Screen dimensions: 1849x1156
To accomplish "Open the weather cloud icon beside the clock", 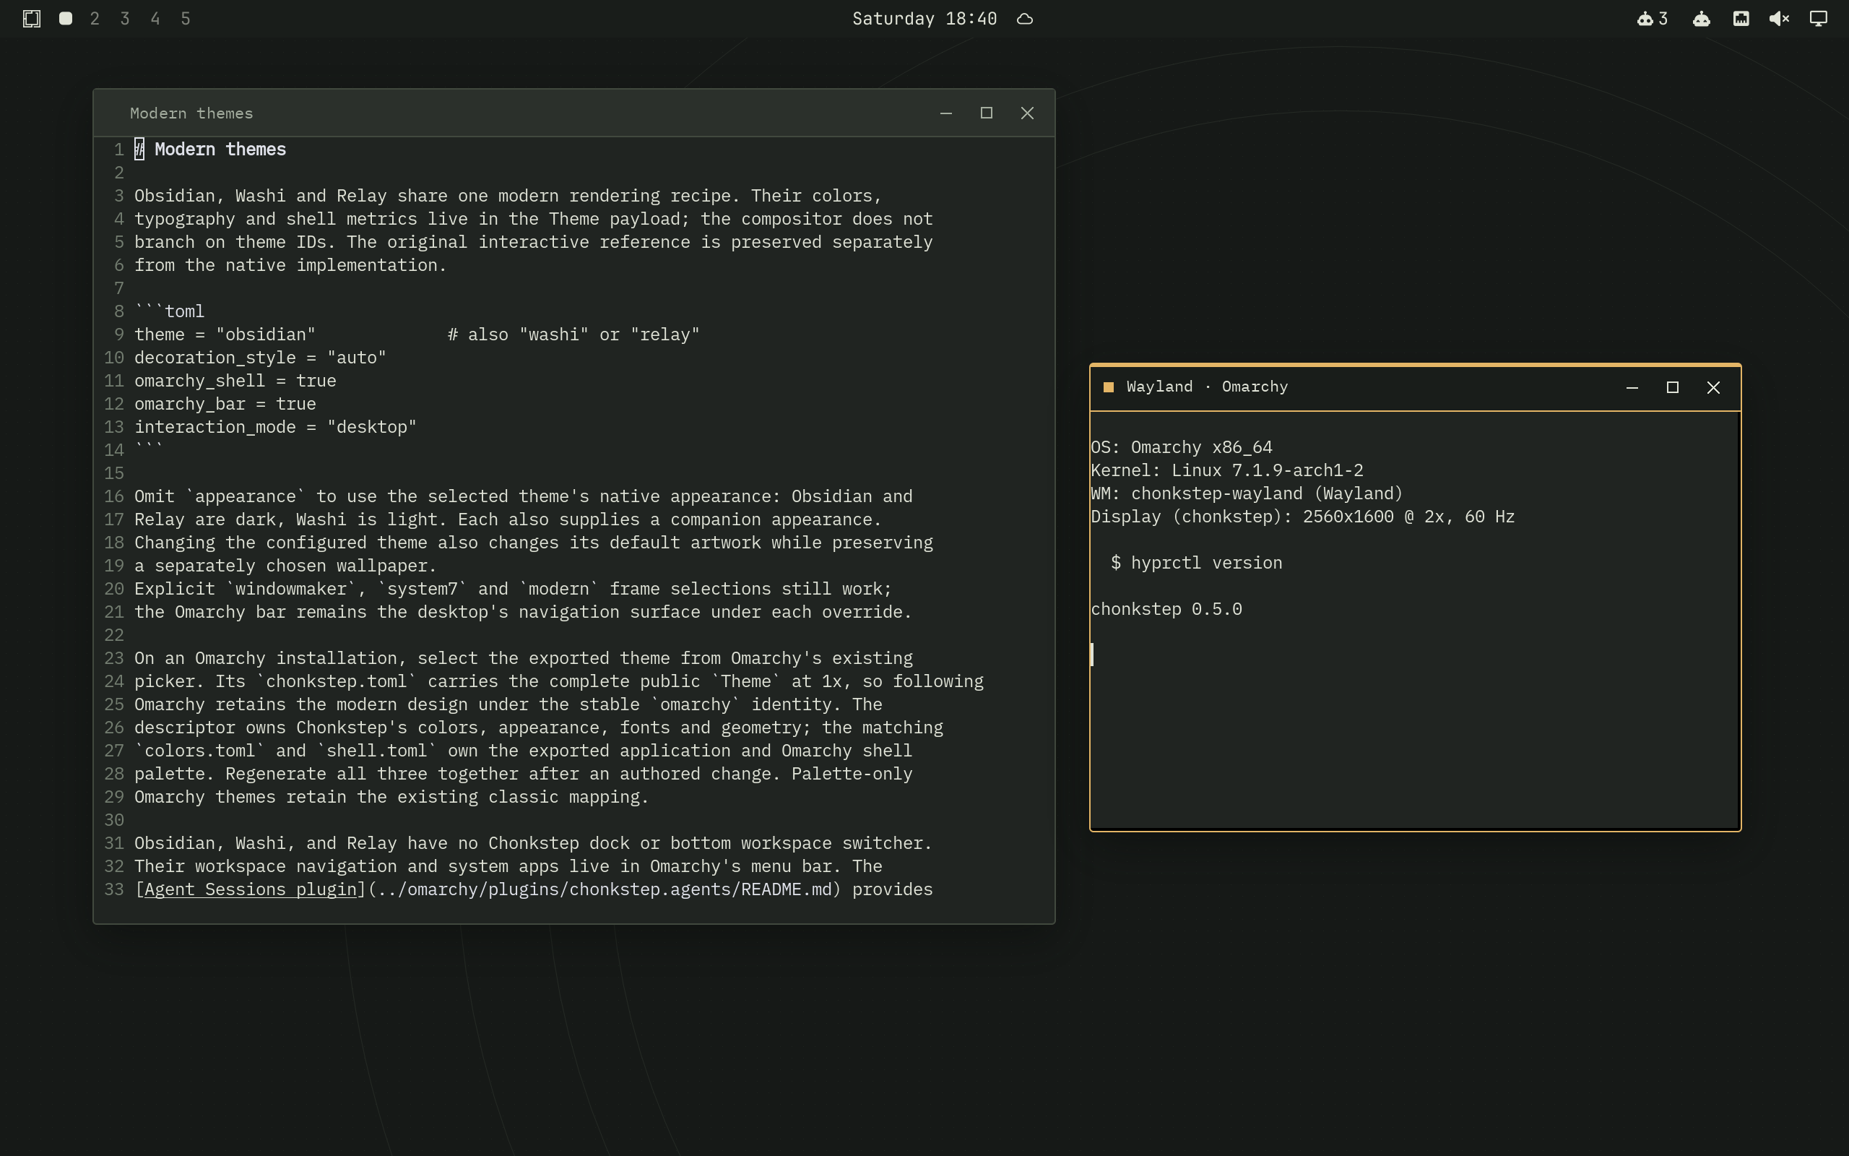I will pos(1026,19).
